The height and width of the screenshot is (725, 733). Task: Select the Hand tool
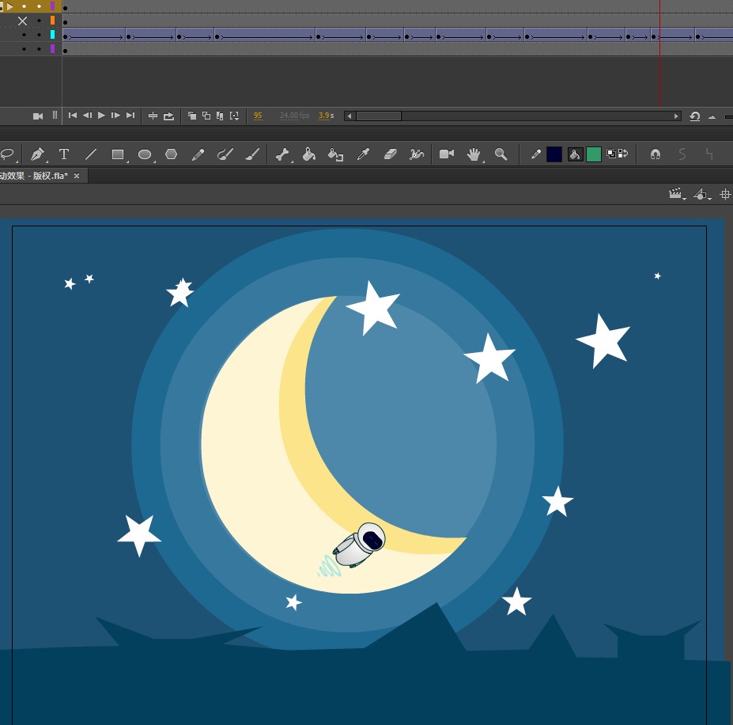tap(473, 154)
